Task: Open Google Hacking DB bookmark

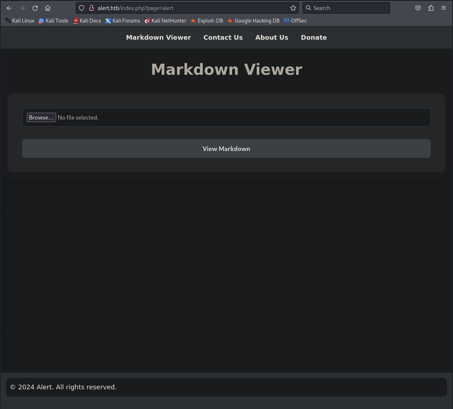Action: point(253,21)
